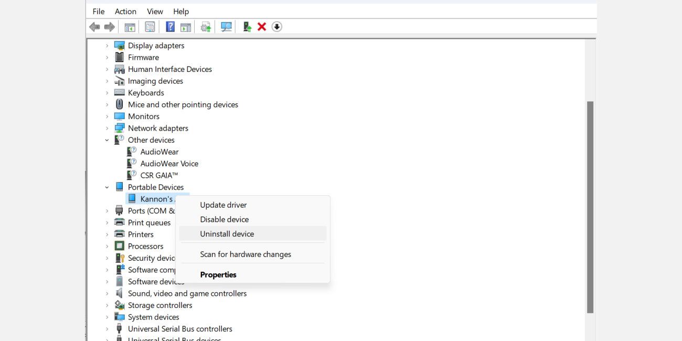682x341 pixels.
Task: Click the Forward navigation arrow
Action: (109, 26)
